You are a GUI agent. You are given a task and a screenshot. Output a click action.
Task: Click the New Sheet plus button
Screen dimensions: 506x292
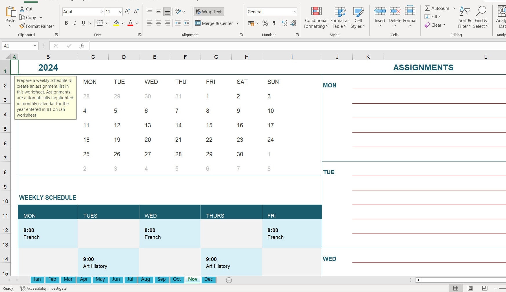pos(229,280)
